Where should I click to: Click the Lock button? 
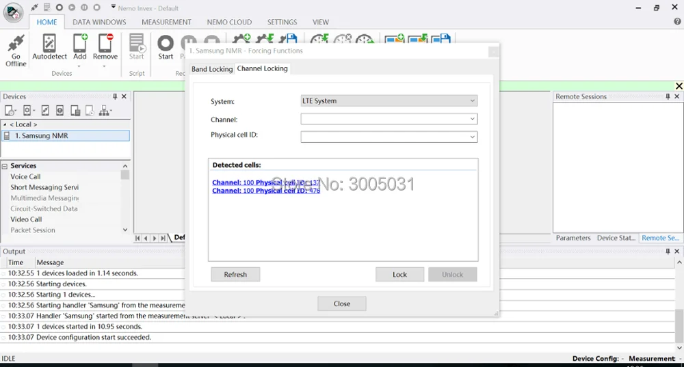(x=399, y=274)
